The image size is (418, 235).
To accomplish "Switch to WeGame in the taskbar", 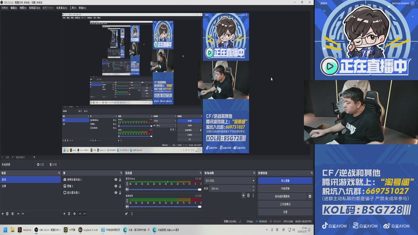I will tap(25, 230).
